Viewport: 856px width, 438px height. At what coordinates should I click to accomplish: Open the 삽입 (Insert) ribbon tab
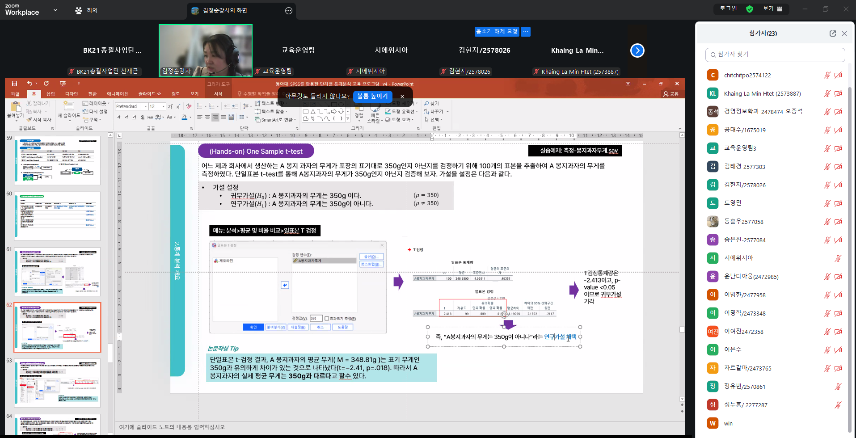click(x=51, y=94)
